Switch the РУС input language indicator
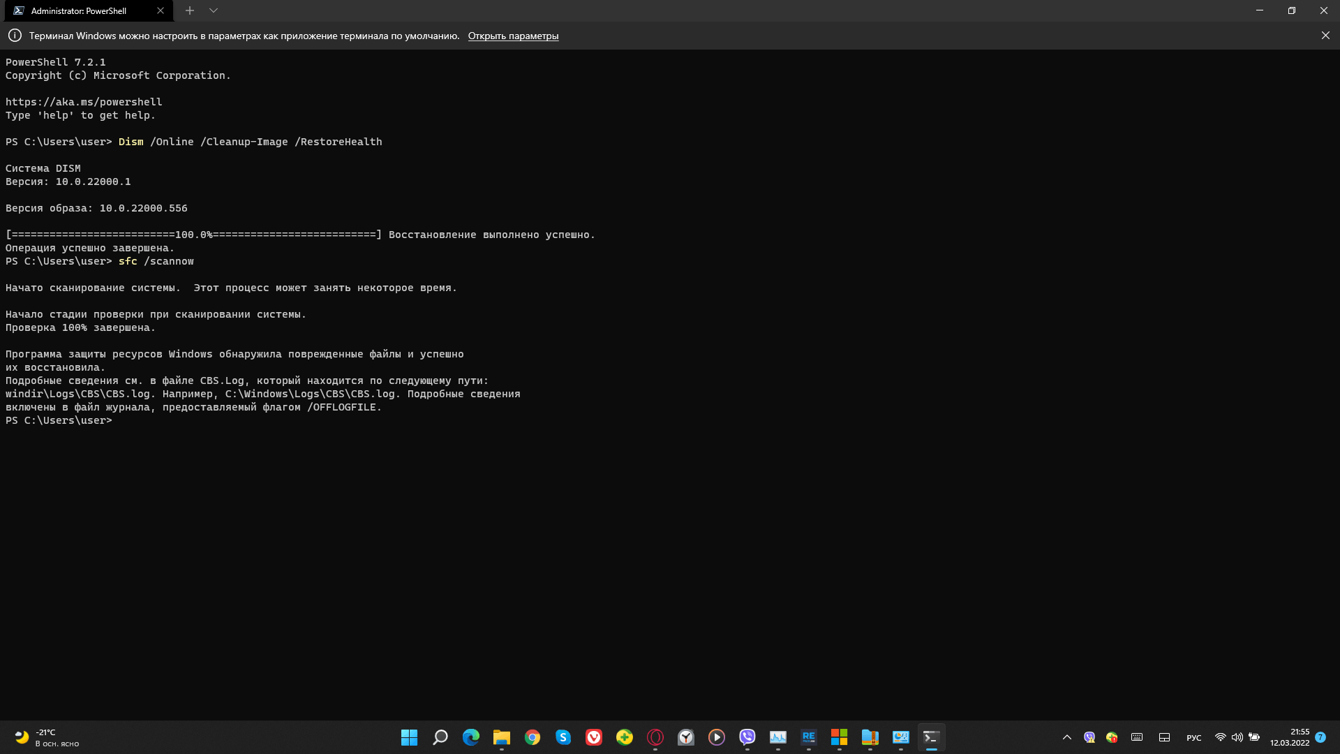 point(1193,738)
